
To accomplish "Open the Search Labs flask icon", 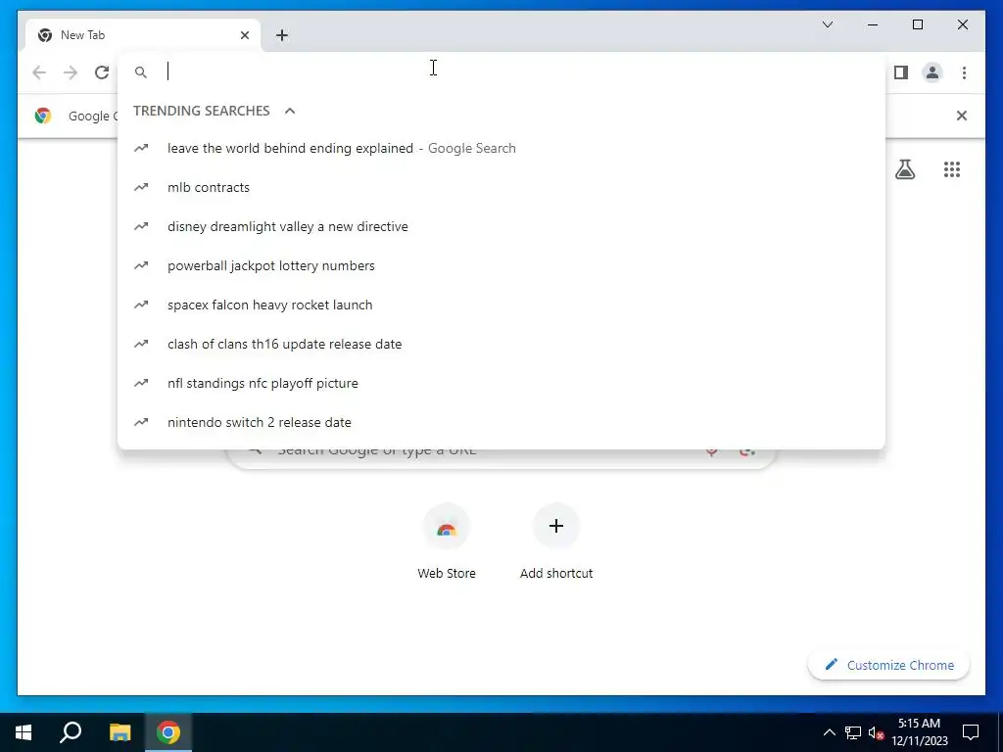I will 904,169.
